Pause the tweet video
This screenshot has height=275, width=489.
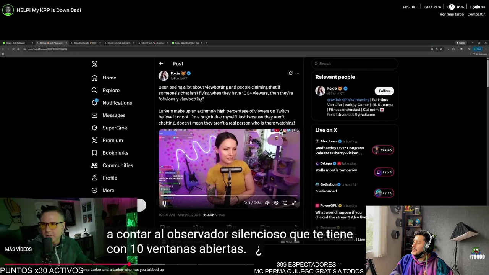164,203
